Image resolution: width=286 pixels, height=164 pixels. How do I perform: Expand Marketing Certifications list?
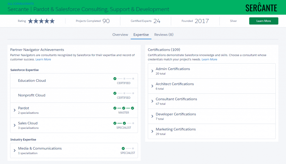point(152,131)
